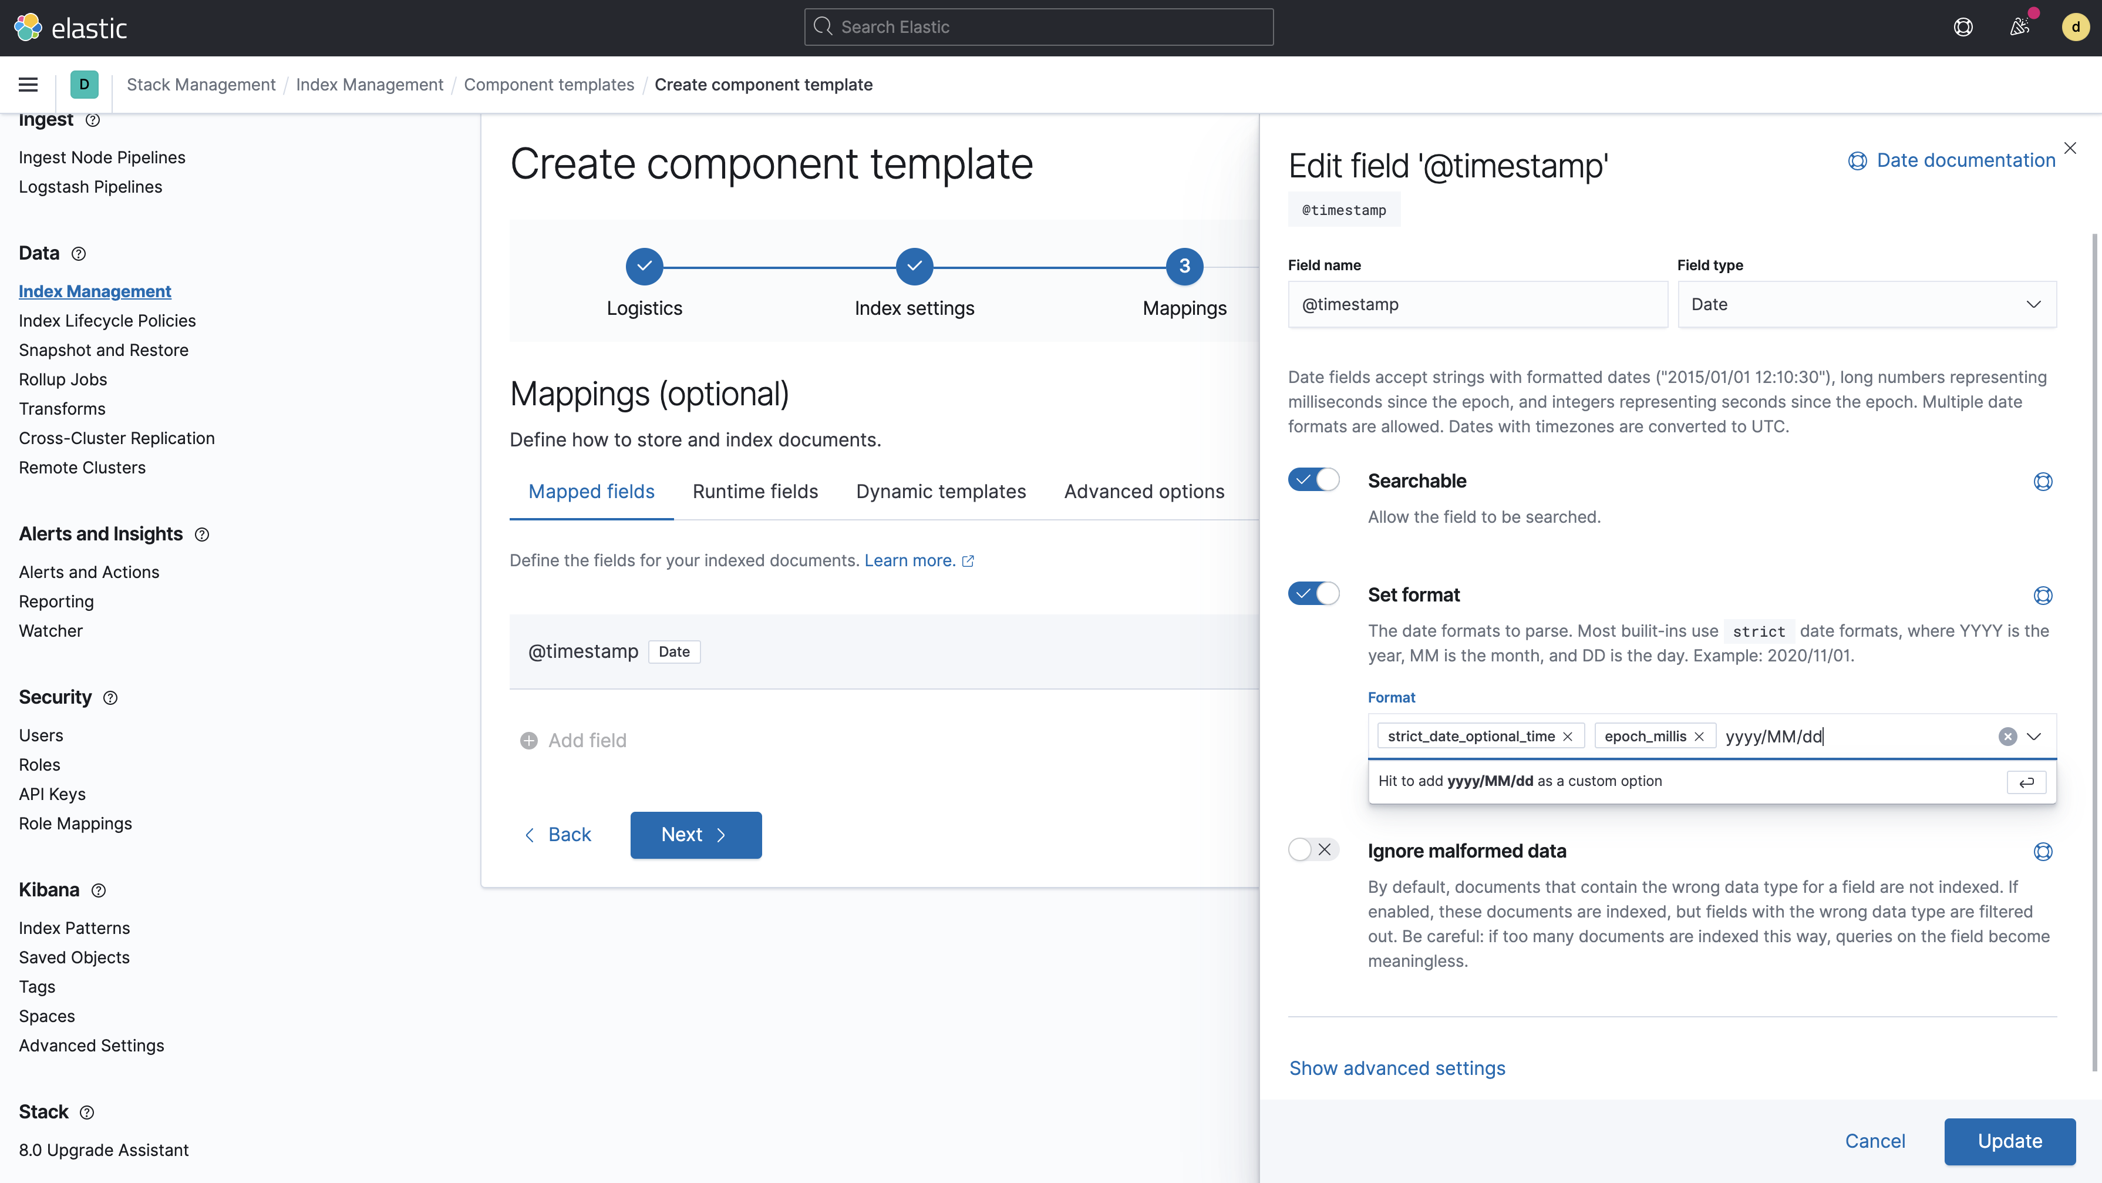Switch to the Runtime fields tab
2102x1183 pixels.
(755, 492)
